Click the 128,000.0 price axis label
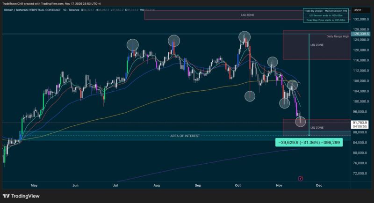 360,29
